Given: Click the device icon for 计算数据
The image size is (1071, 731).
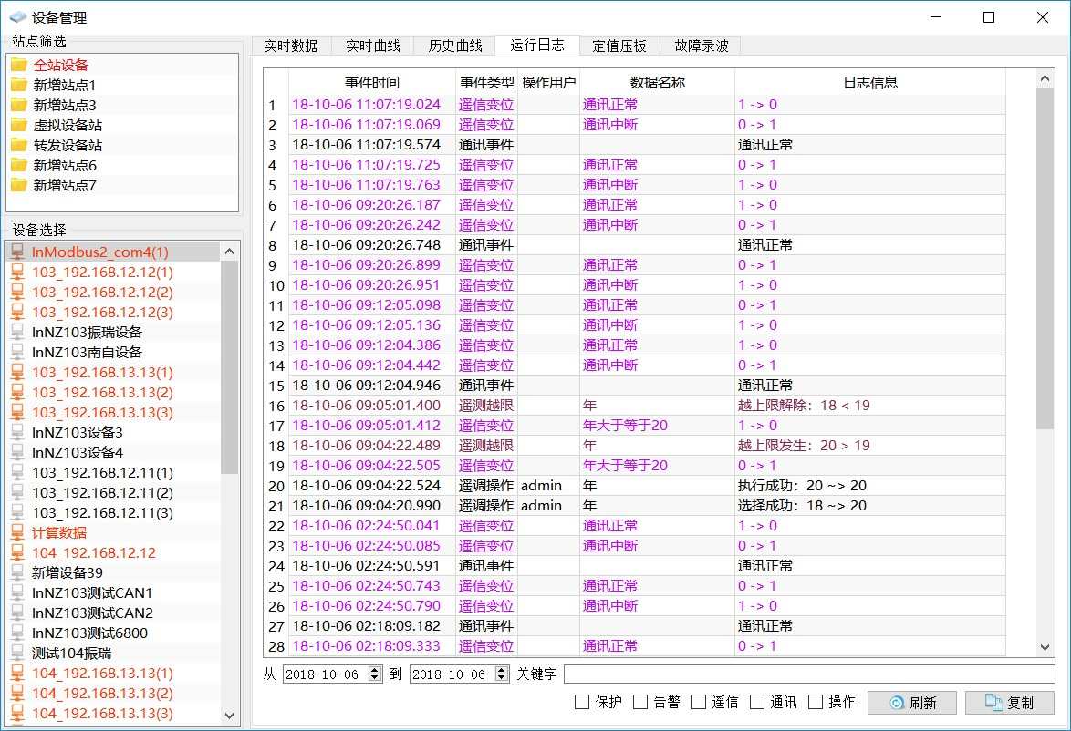Looking at the screenshot, I should [17, 532].
